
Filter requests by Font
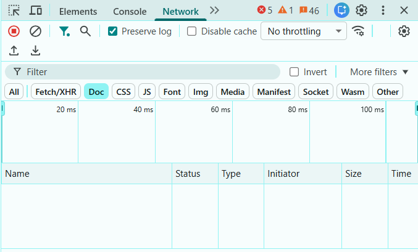(x=172, y=92)
